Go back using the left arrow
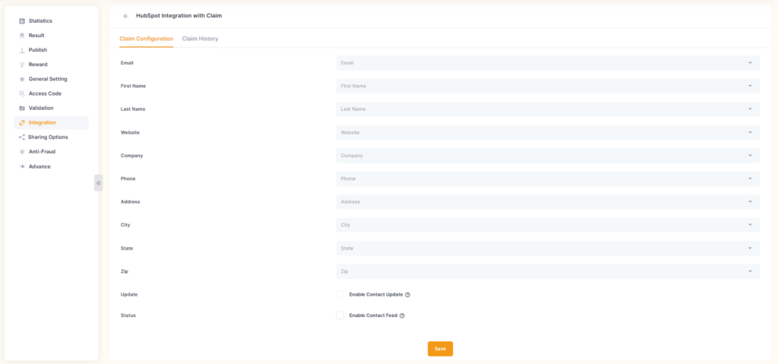The height and width of the screenshot is (364, 778). click(x=126, y=16)
